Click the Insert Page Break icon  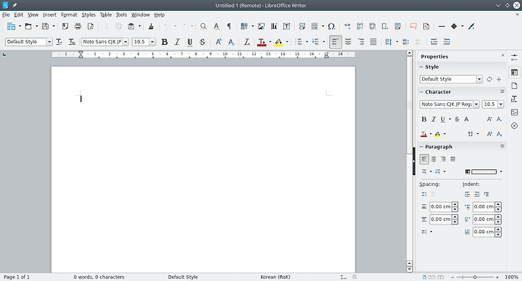click(302, 26)
